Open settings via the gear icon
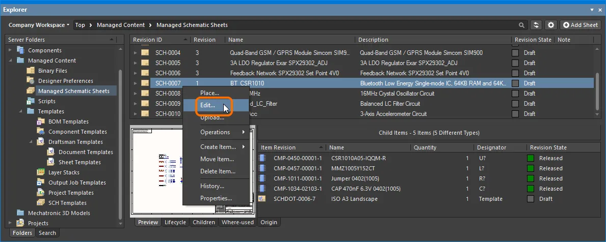This screenshot has width=606, height=242. (550, 25)
